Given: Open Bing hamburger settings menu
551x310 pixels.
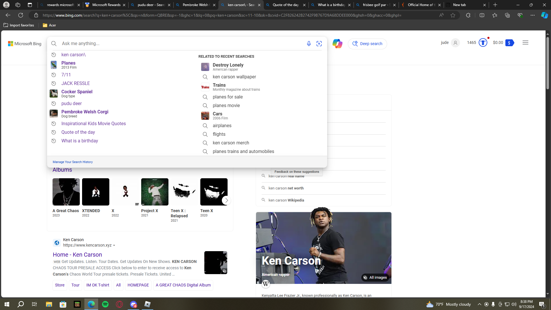Looking at the screenshot, I should (x=525, y=42).
